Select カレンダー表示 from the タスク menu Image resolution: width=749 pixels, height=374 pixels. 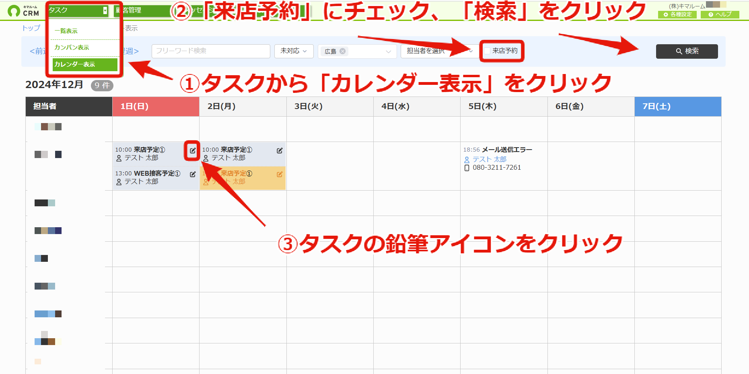(x=85, y=64)
